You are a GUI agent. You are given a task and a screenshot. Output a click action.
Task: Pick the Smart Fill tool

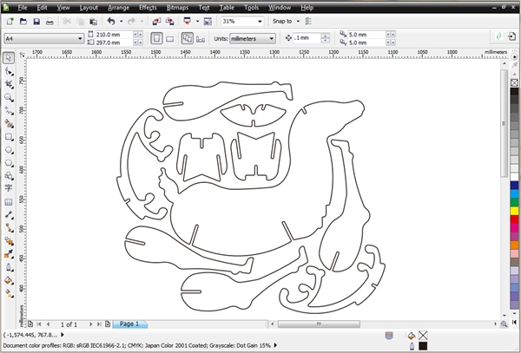[9, 123]
